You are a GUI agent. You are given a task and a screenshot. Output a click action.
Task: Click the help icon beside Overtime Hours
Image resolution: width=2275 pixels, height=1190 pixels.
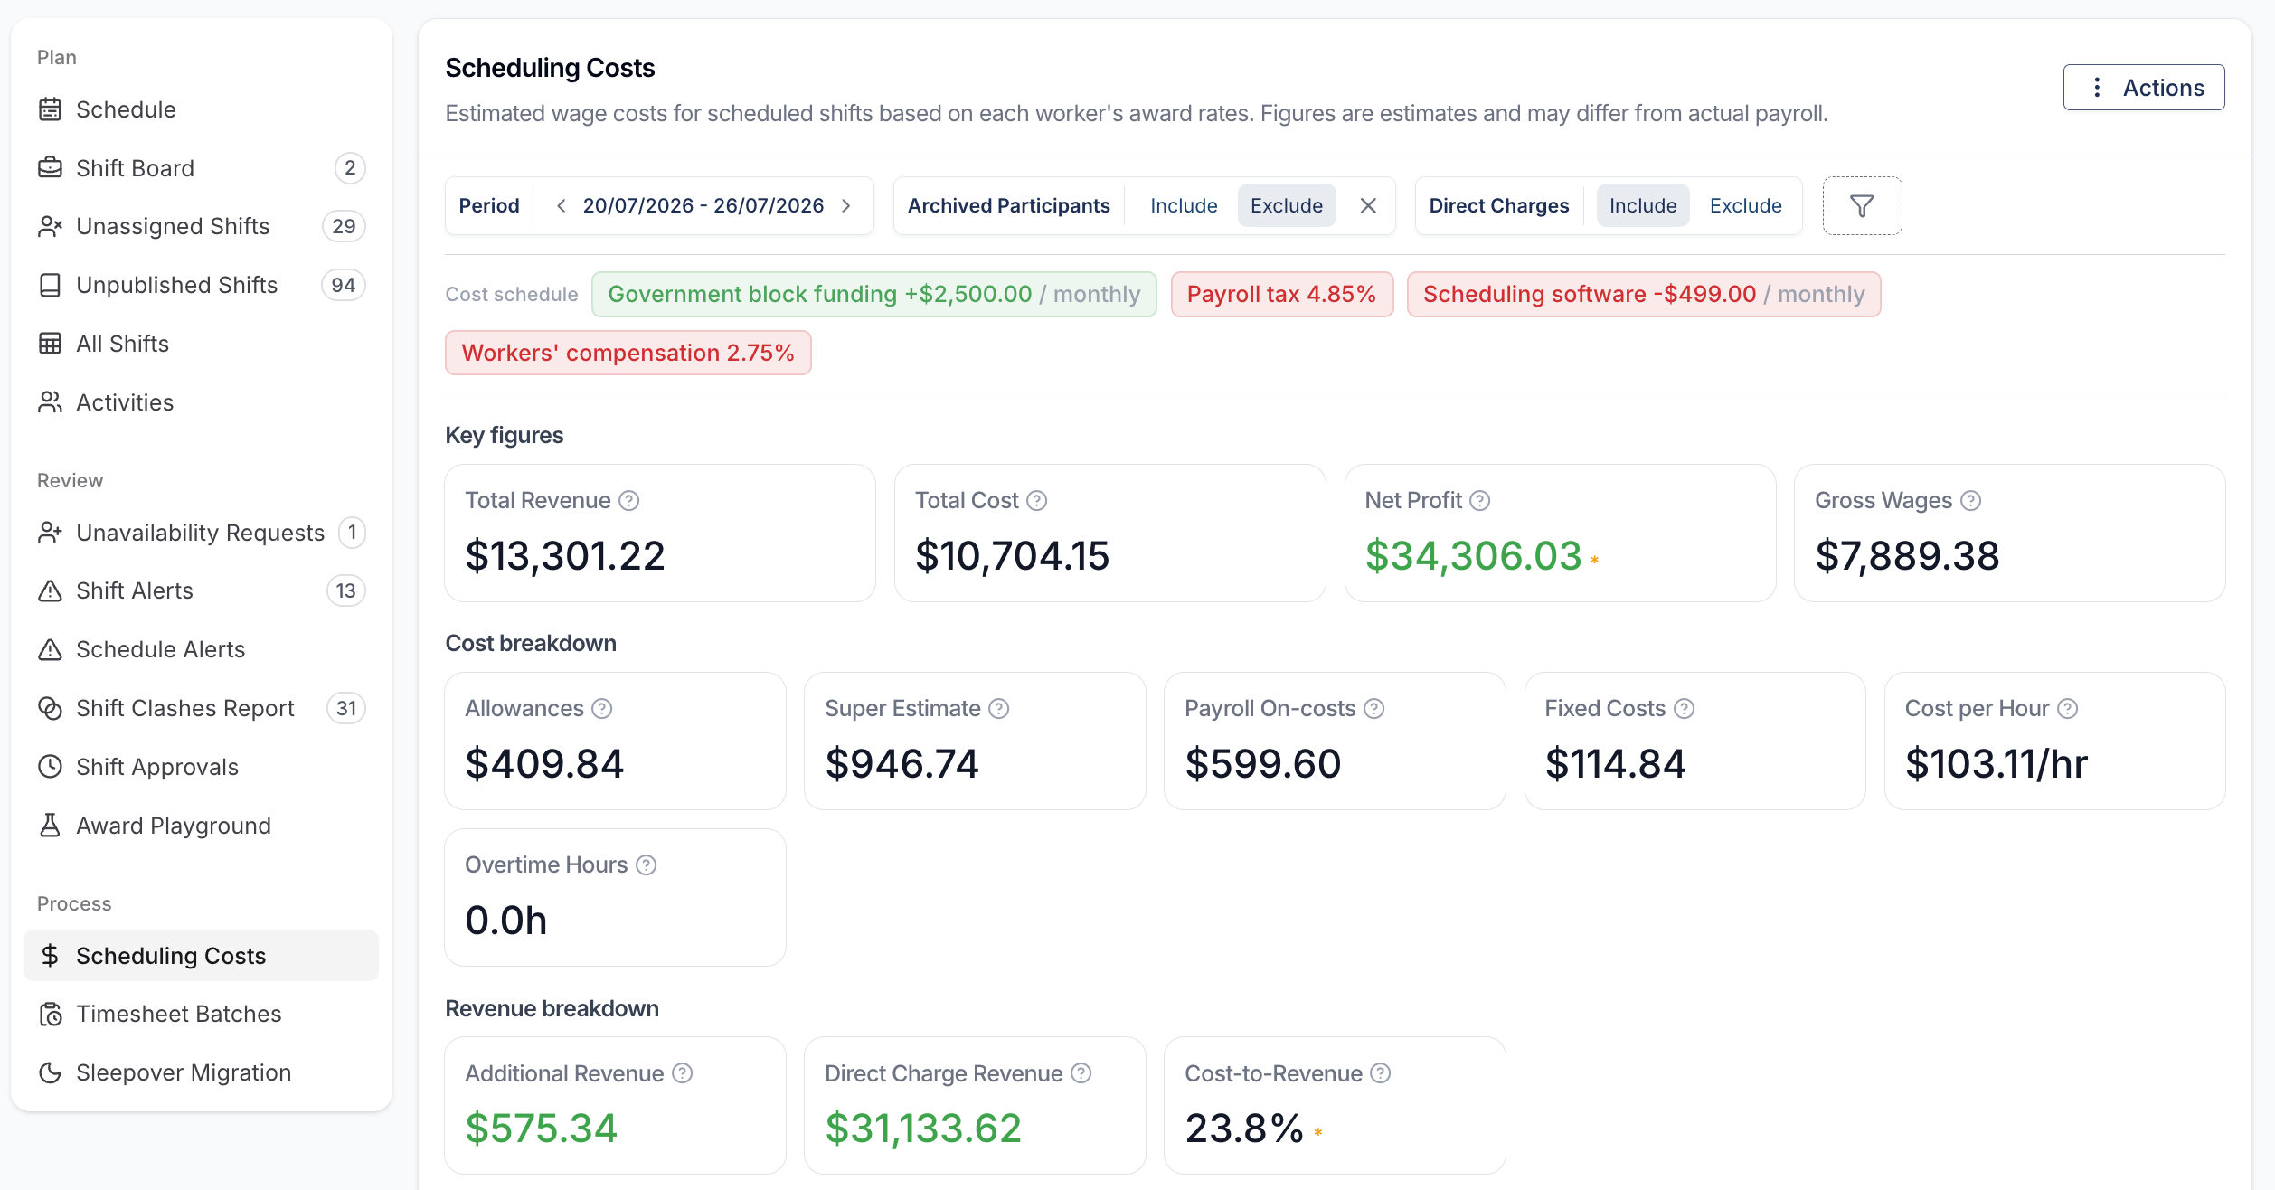[x=647, y=865]
